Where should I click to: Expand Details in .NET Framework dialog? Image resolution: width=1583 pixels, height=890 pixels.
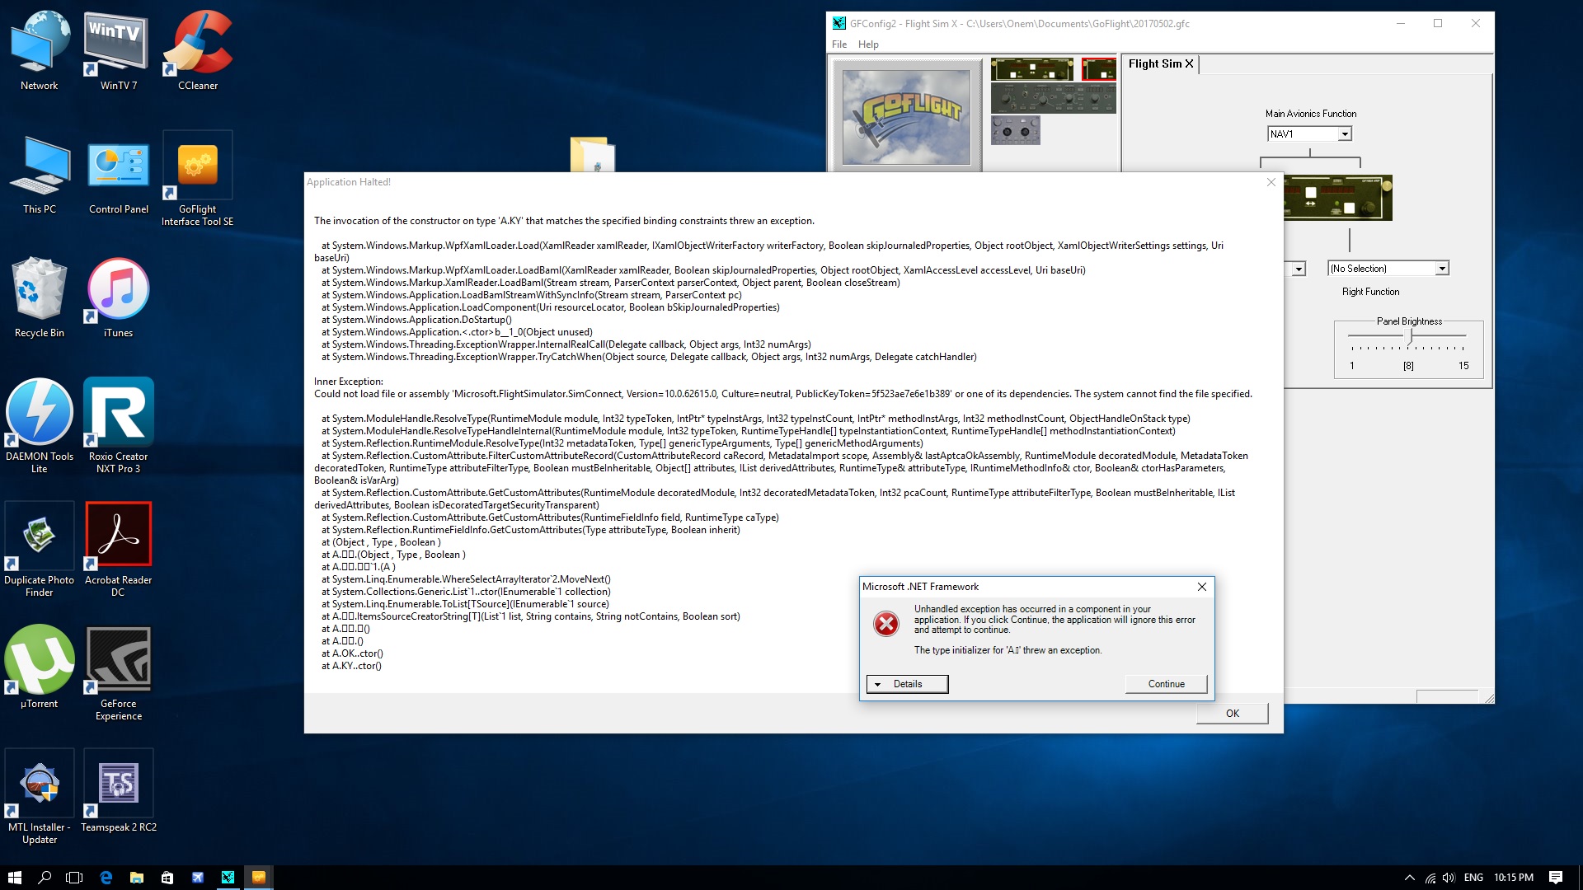pos(907,684)
